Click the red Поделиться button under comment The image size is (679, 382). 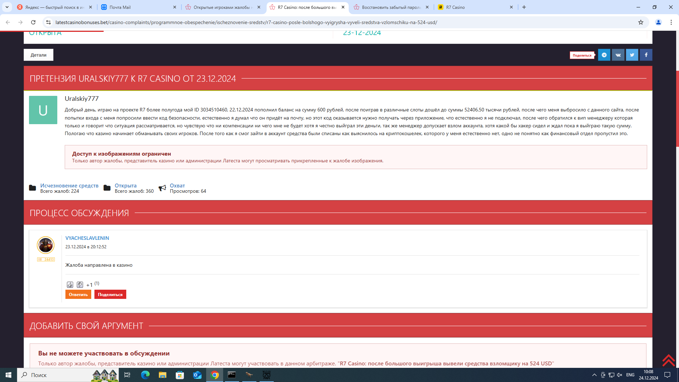[110, 295]
